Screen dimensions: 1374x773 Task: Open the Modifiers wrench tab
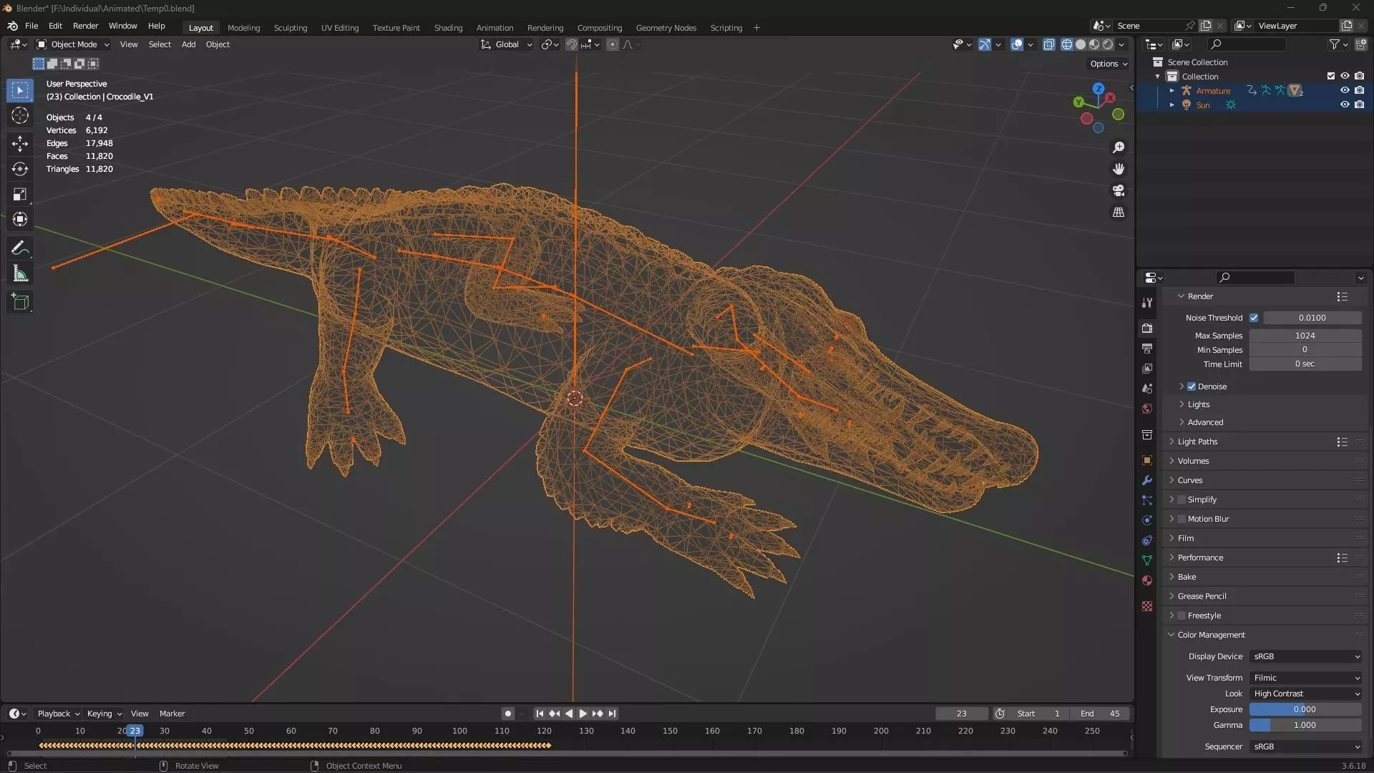point(1147,480)
